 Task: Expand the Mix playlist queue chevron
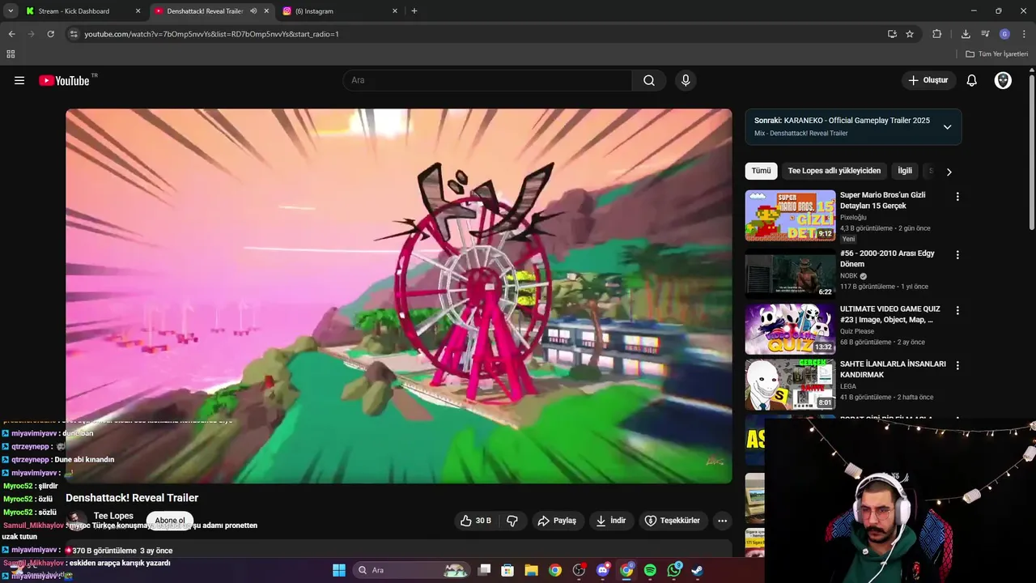[x=947, y=127]
